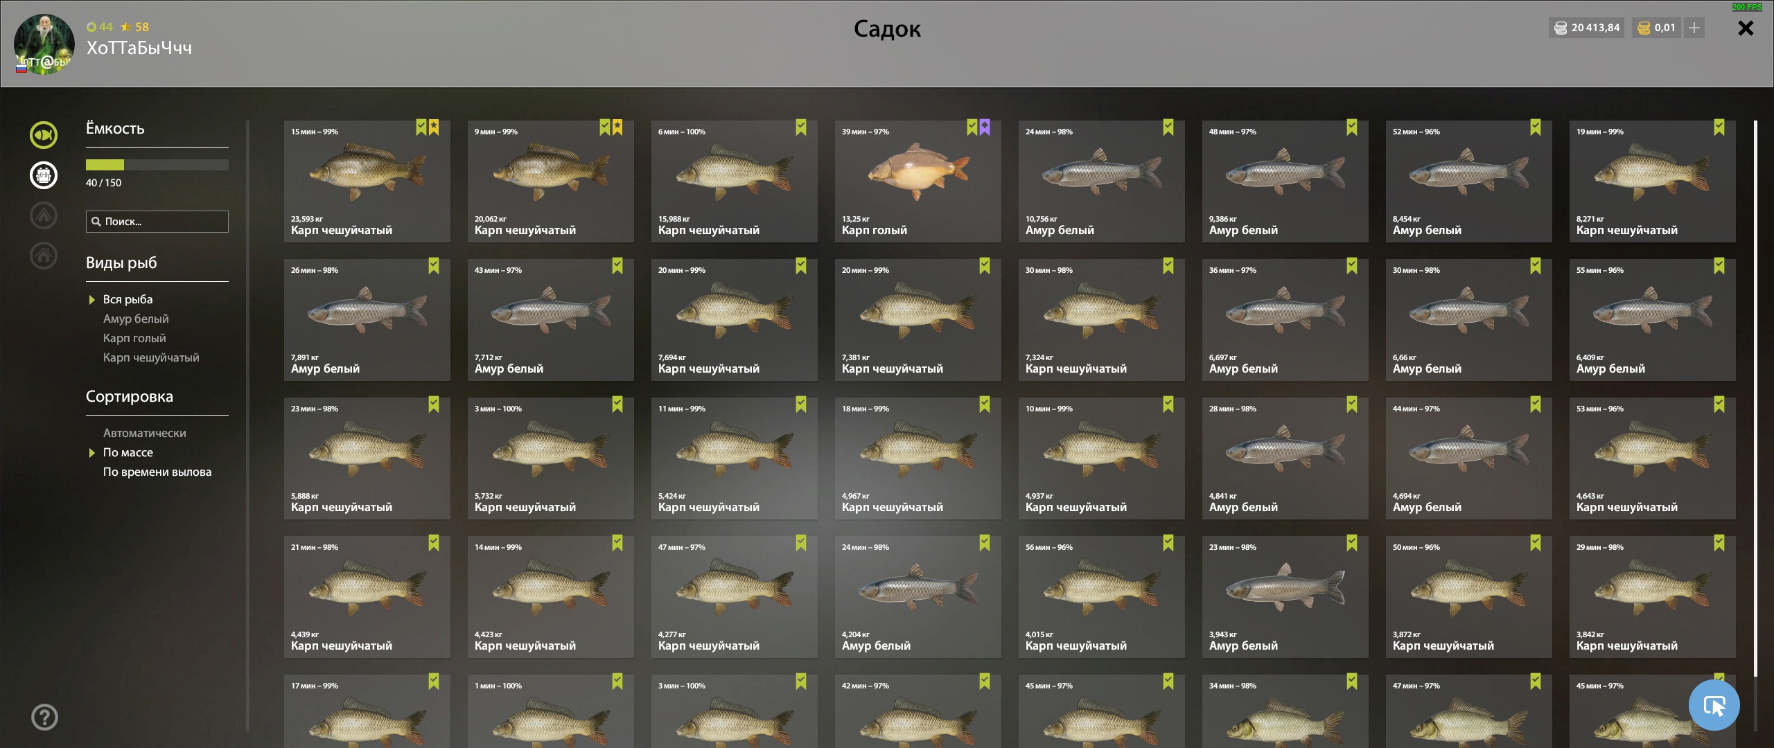This screenshot has height=748, width=1774.
Task: Filter fish list by Амур белый
Action: 136,319
